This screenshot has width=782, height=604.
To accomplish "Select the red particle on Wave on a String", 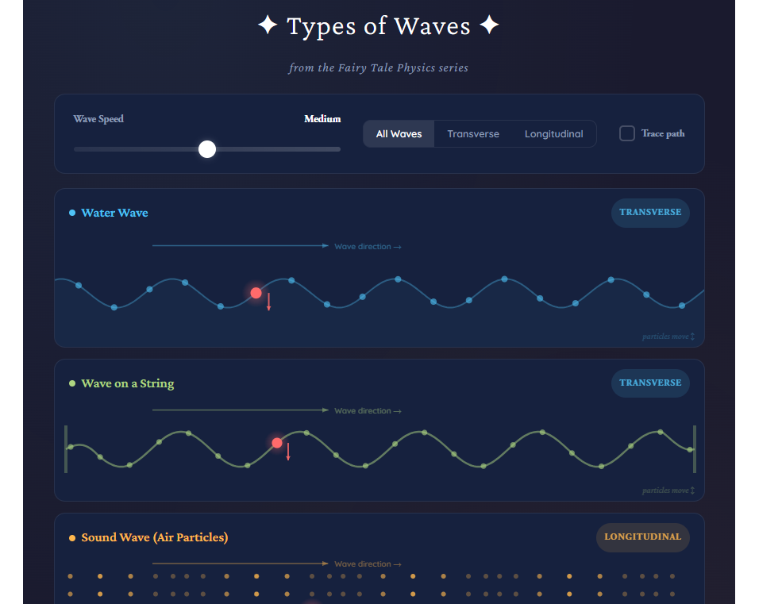I will point(276,443).
